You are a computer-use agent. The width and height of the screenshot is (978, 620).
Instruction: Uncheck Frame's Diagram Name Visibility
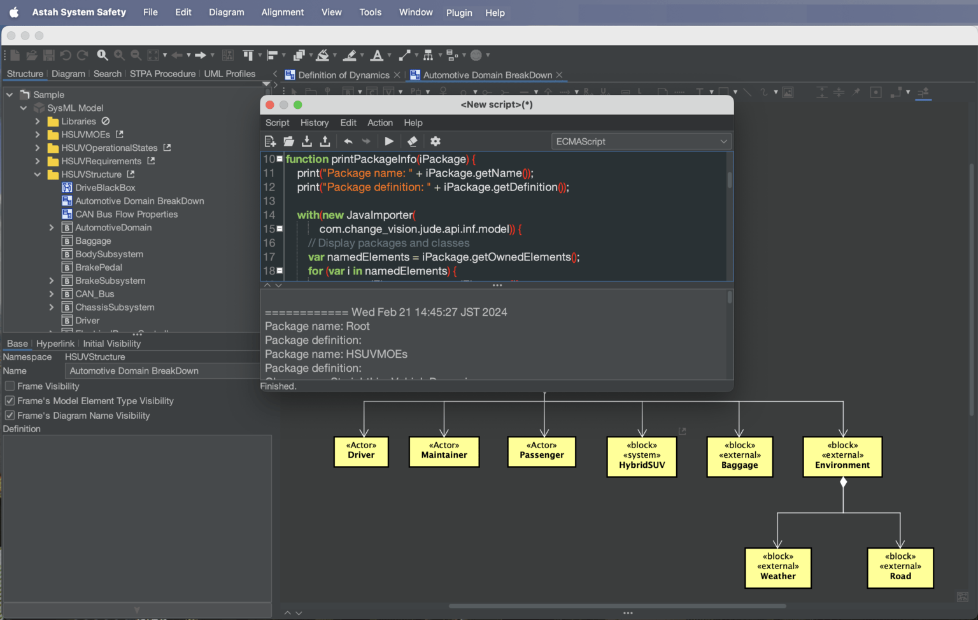click(x=10, y=415)
